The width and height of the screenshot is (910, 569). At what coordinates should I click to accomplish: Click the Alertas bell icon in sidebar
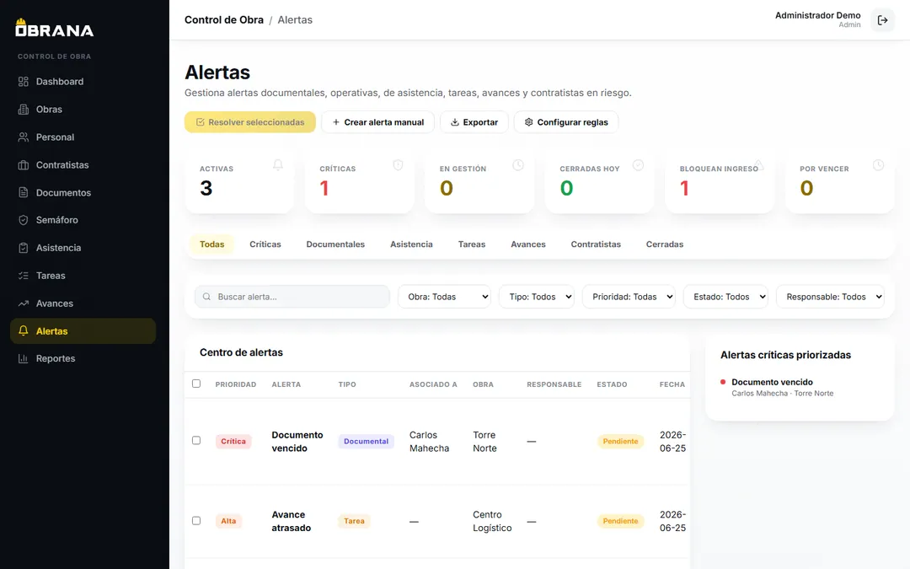24,330
